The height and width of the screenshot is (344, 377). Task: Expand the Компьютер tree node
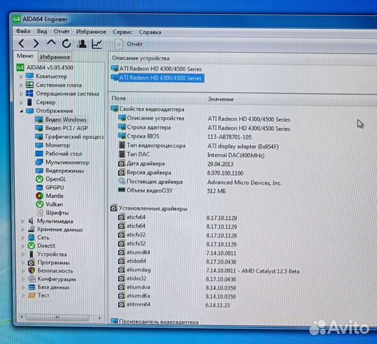click(x=21, y=76)
